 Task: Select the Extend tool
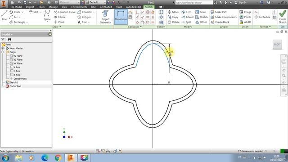(x=187, y=17)
